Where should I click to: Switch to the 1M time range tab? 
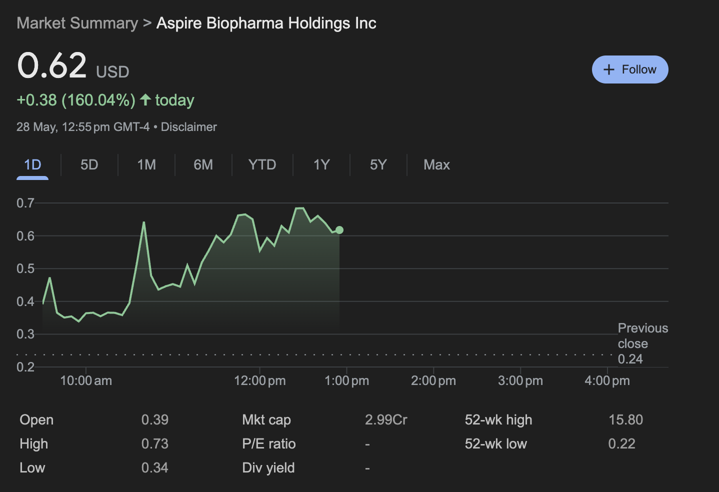(x=146, y=164)
